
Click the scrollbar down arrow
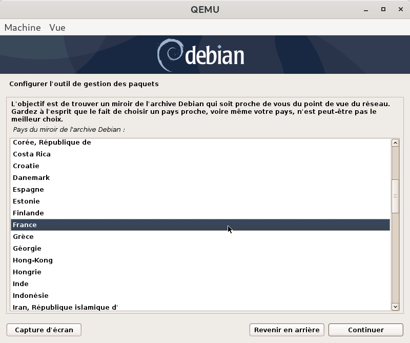coord(395,306)
